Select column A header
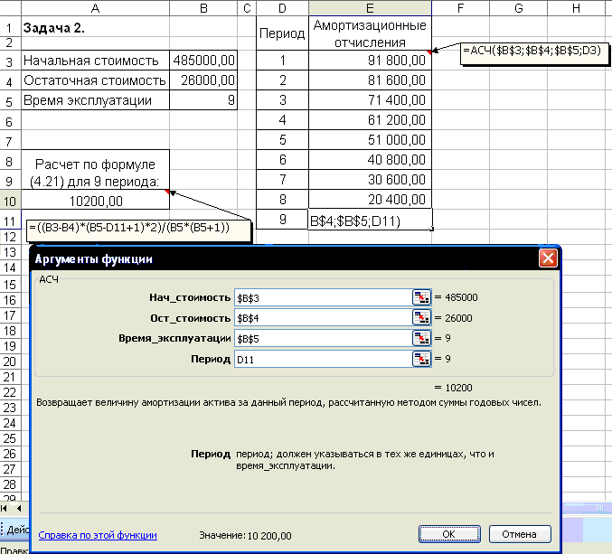 pos(95,8)
